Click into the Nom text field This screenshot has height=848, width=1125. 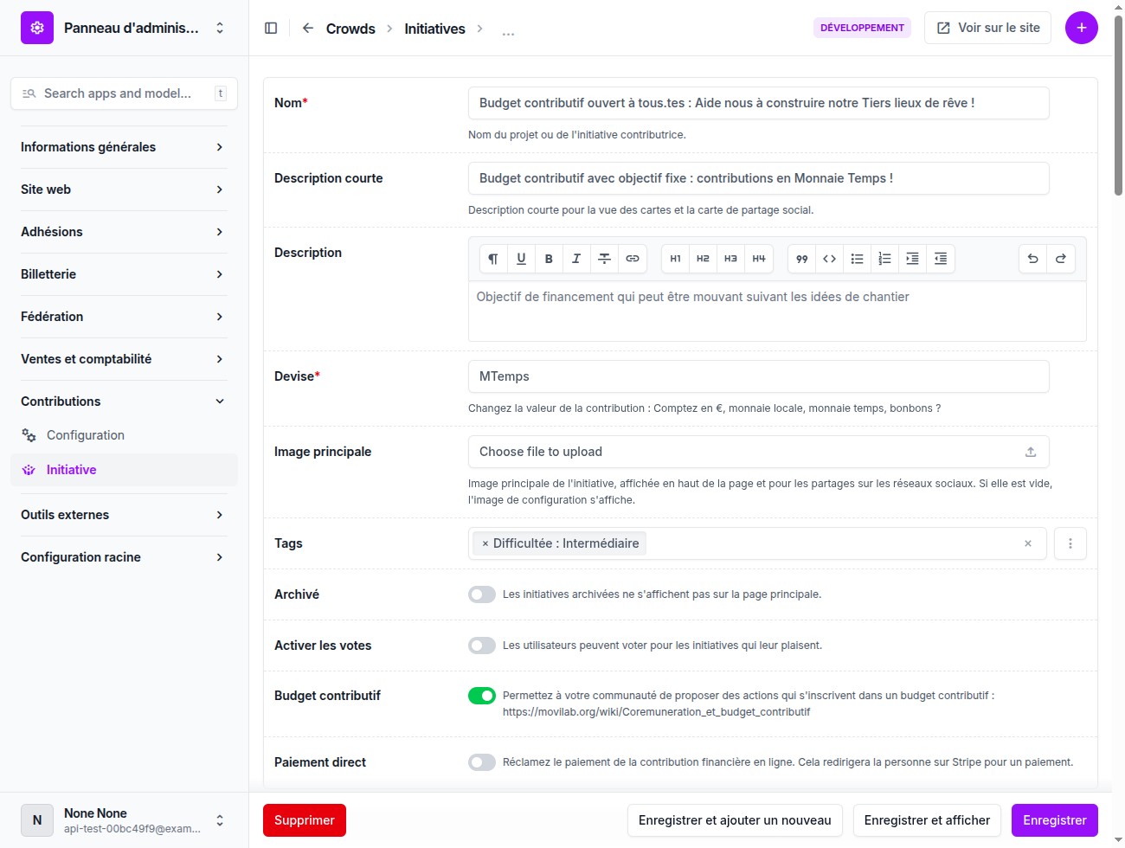point(758,103)
